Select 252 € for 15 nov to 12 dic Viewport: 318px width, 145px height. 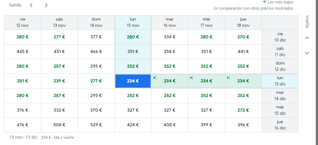pyautogui.click(x=133, y=66)
